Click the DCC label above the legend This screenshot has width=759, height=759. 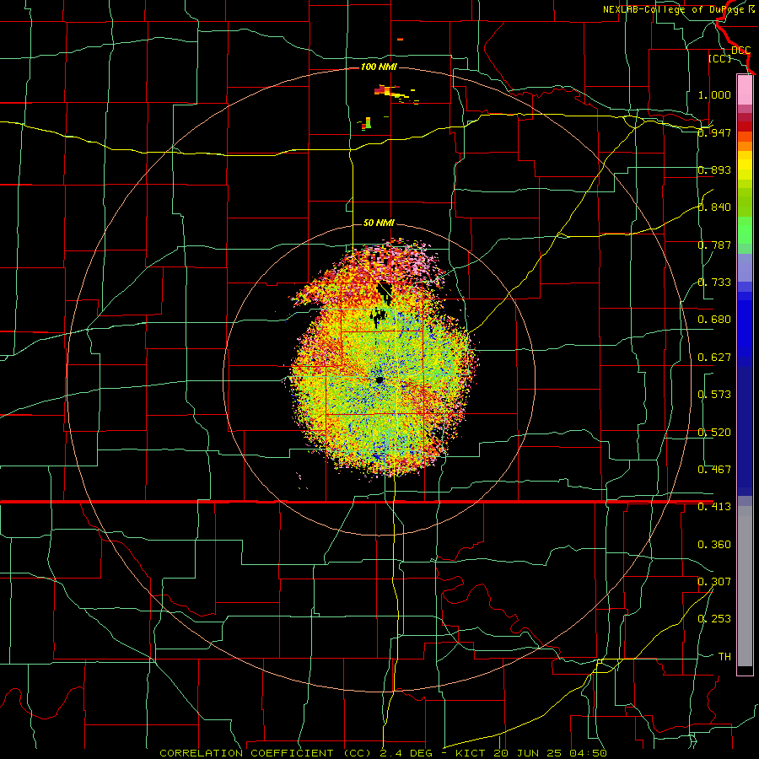(x=741, y=51)
